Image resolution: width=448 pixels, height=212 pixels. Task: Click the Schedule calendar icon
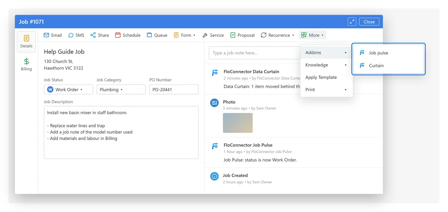118,35
